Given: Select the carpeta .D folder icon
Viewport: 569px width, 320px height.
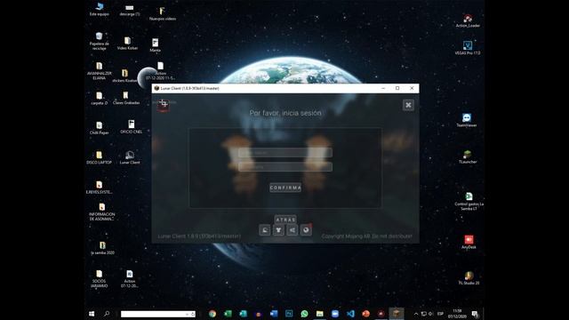Looking at the screenshot, I should (x=99, y=99).
